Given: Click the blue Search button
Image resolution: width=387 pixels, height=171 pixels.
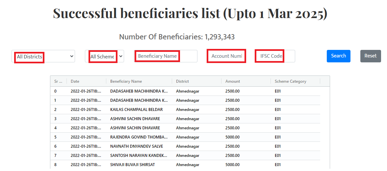Looking at the screenshot, I should click(338, 56).
